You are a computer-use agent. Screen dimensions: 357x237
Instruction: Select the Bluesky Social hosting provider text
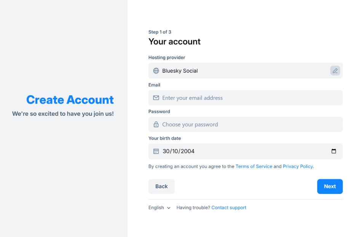(x=180, y=71)
